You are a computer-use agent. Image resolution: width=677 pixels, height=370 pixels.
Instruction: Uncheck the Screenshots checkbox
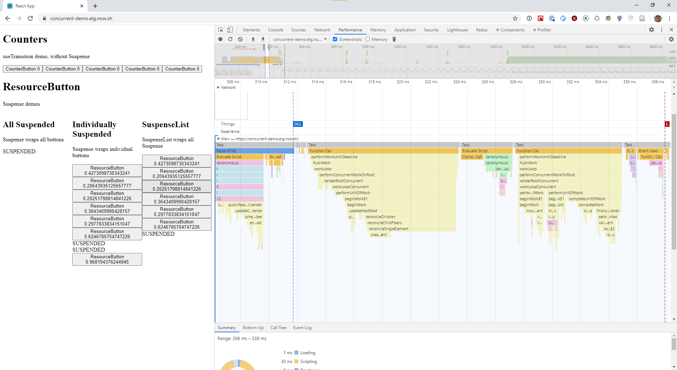(335, 39)
